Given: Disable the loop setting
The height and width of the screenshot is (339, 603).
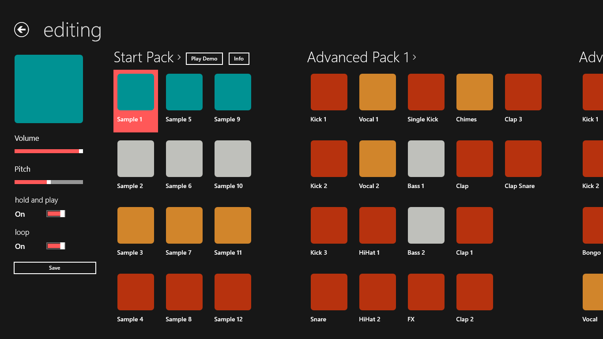Looking at the screenshot, I should point(55,245).
